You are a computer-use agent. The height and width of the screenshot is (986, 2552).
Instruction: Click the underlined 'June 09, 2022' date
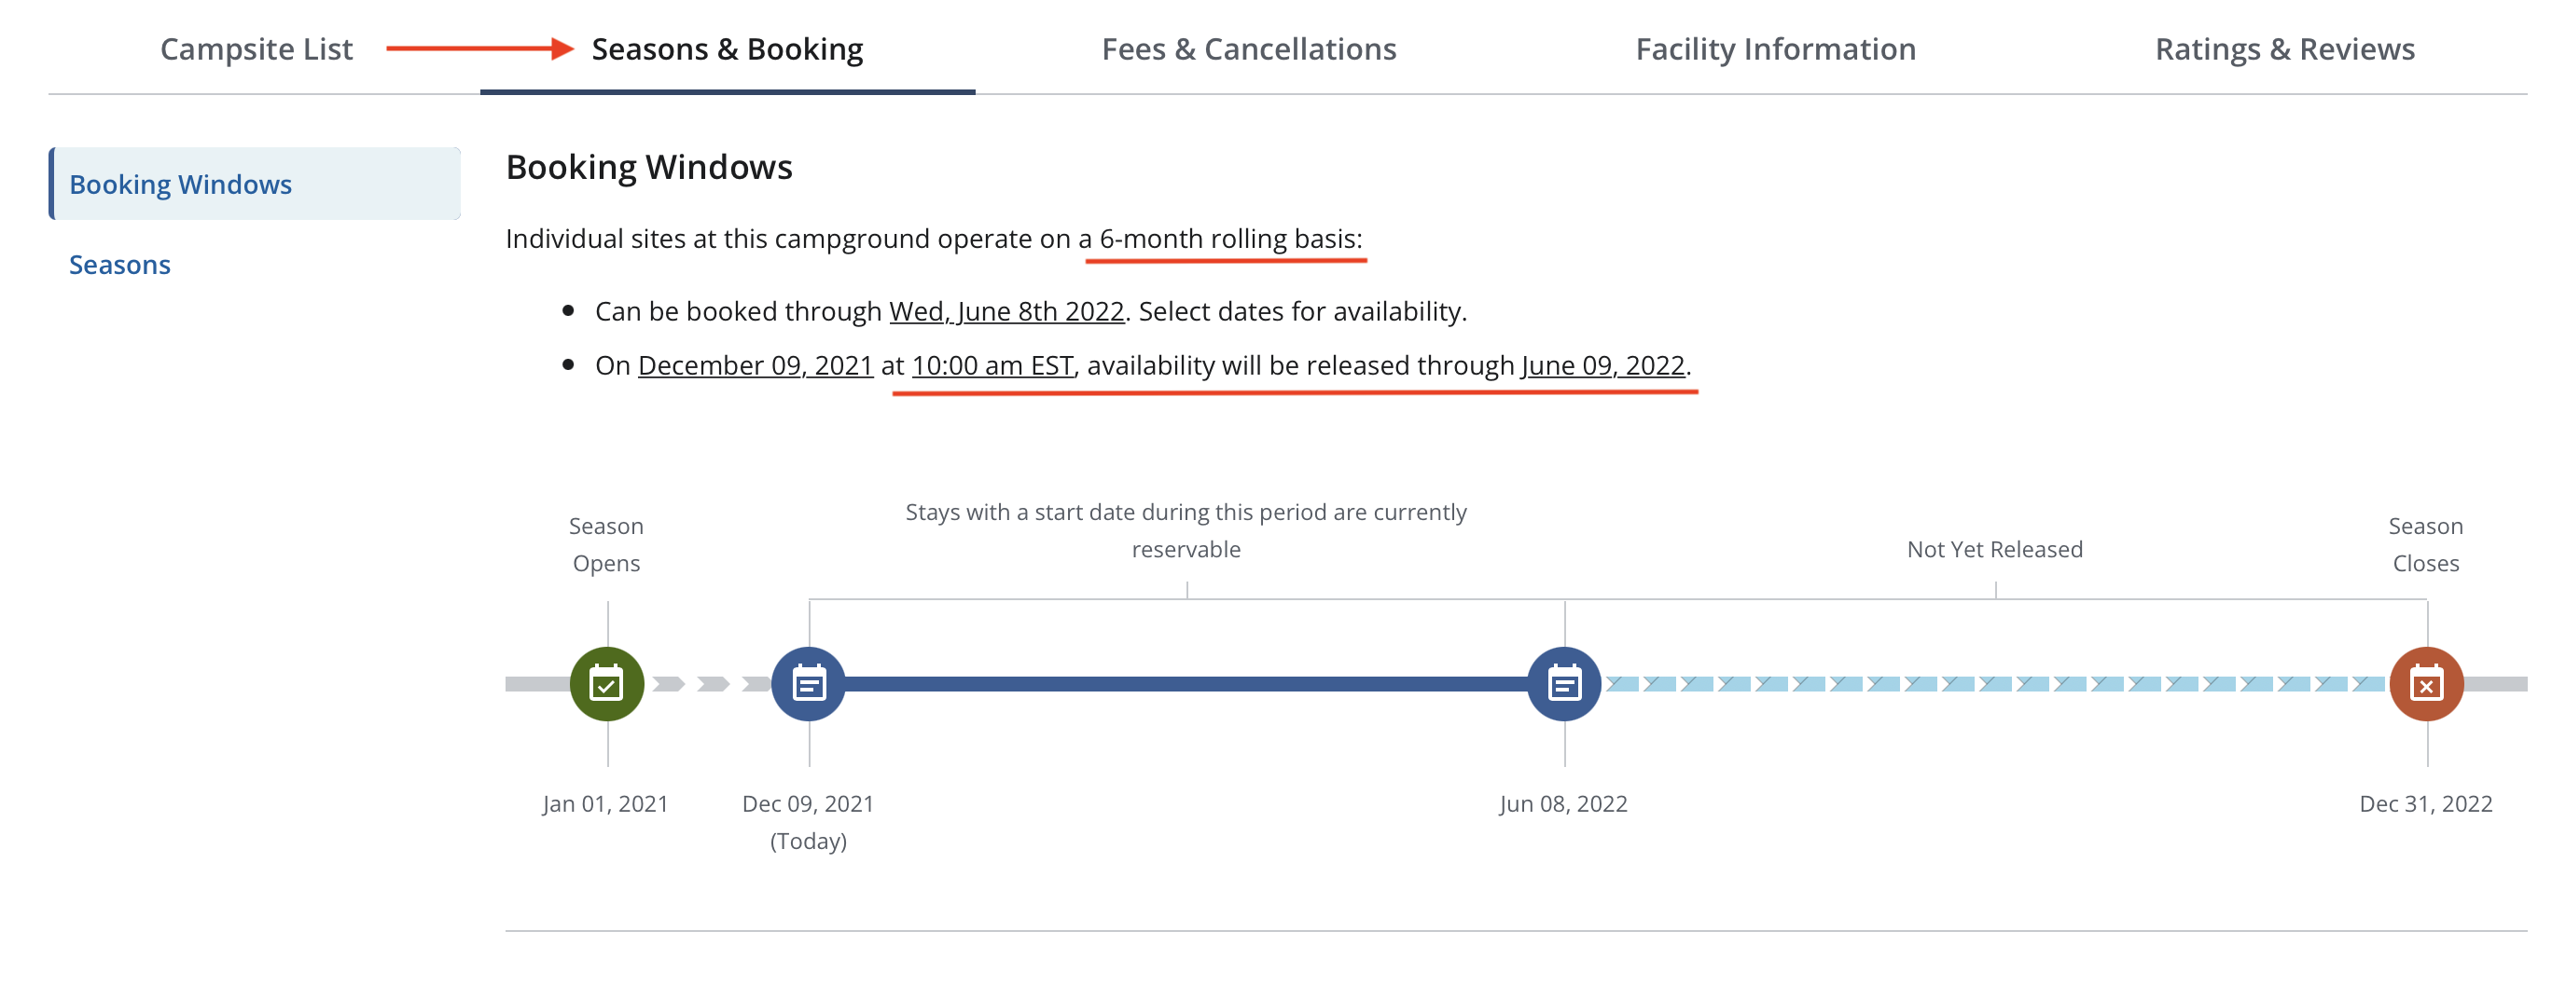tap(1602, 366)
